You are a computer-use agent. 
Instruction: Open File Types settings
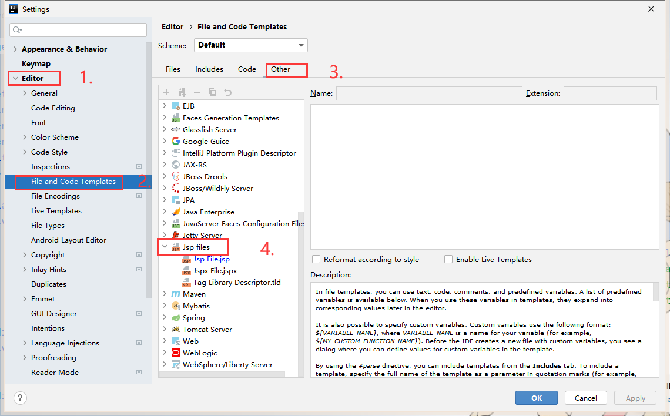48,226
